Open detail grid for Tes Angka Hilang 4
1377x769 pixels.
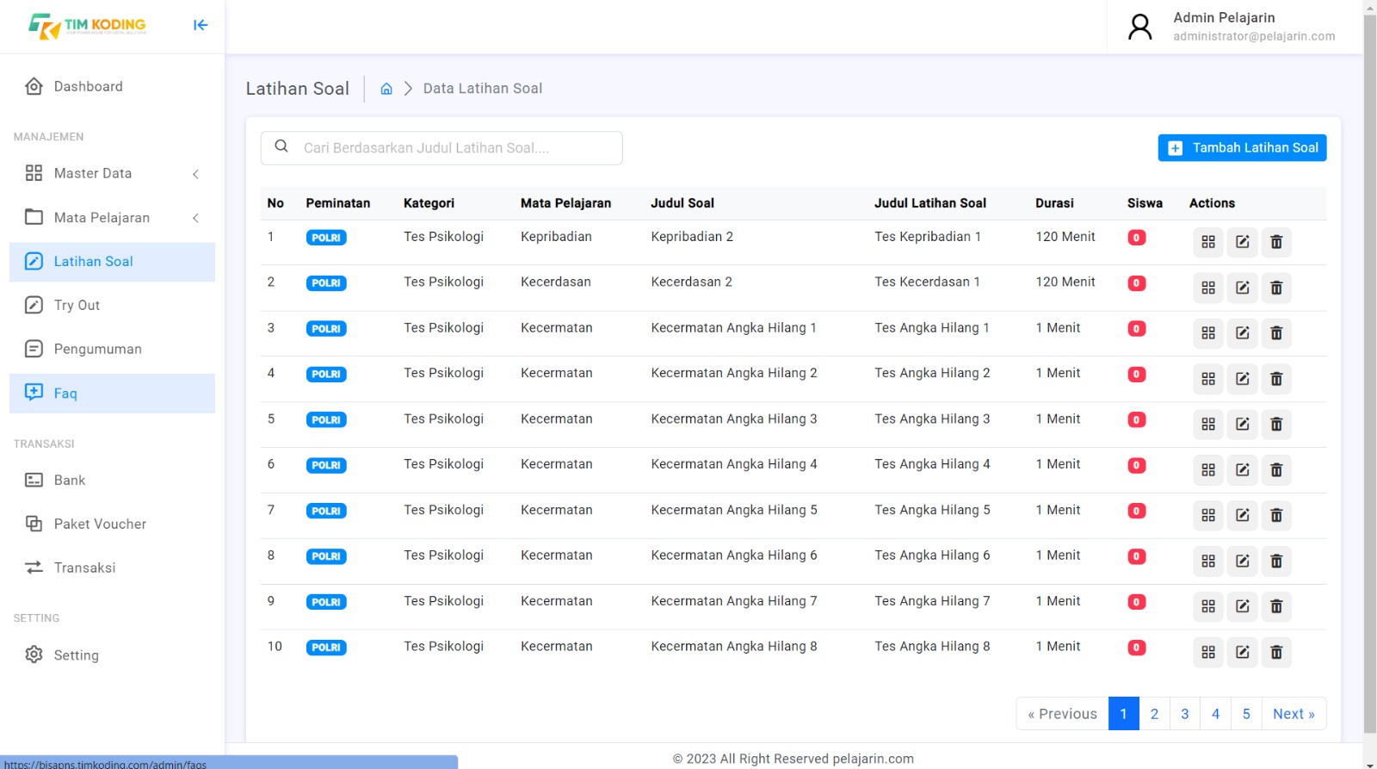pos(1208,470)
